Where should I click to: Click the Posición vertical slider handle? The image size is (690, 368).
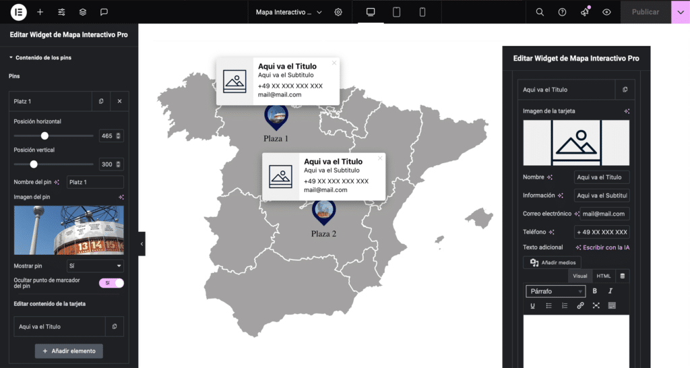(34, 164)
